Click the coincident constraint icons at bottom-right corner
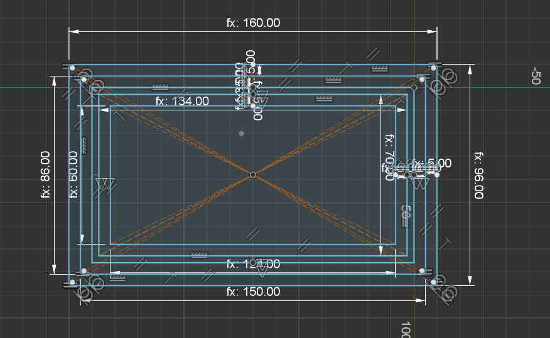The height and width of the screenshot is (338, 550). (450, 293)
